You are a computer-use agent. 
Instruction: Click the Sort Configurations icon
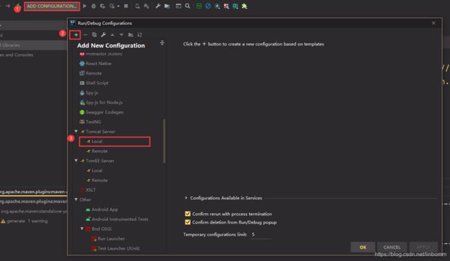140,35
